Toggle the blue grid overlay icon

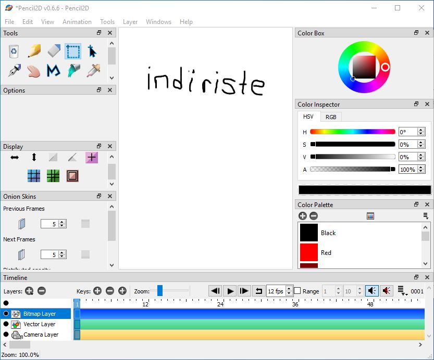pos(34,176)
